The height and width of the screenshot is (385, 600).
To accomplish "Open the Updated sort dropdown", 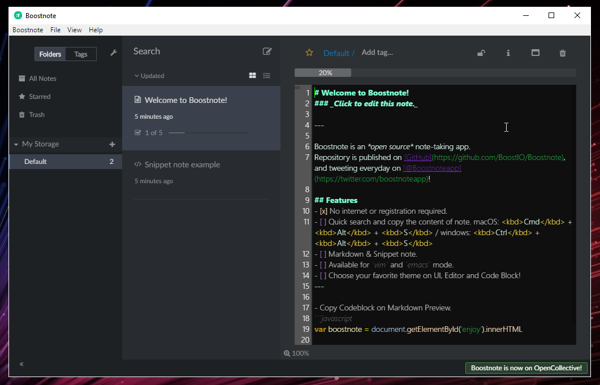I will point(149,76).
